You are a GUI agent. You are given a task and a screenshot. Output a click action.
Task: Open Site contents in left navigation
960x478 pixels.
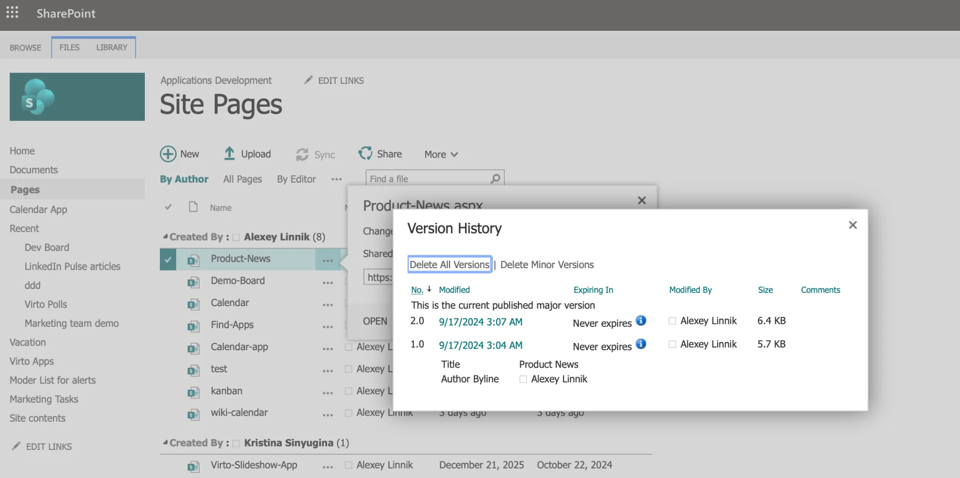37,418
